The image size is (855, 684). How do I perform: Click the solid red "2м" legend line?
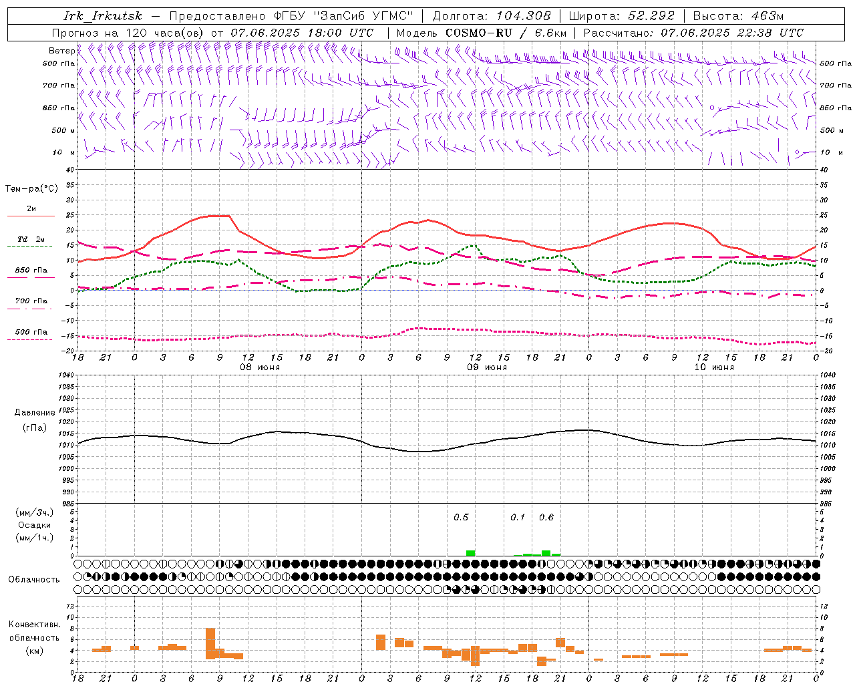click(x=31, y=216)
